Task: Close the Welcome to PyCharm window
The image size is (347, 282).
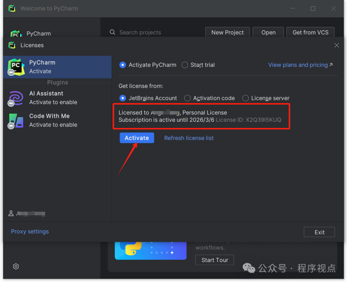Action: (x=334, y=8)
